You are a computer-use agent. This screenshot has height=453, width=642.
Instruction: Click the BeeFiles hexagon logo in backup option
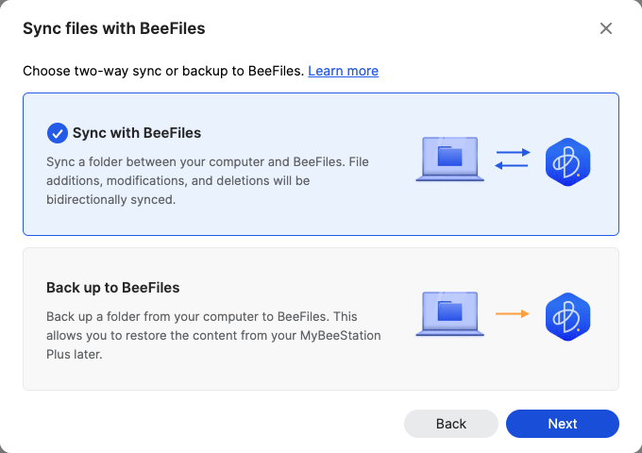tap(568, 317)
